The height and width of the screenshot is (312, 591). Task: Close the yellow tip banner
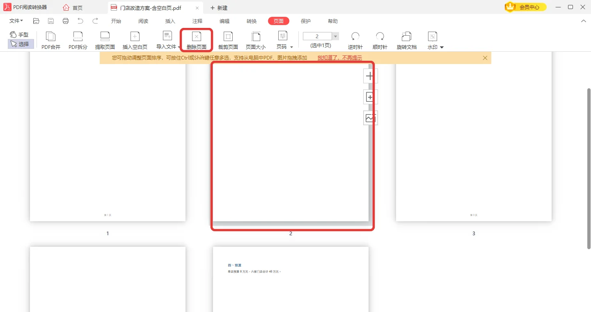coord(485,58)
